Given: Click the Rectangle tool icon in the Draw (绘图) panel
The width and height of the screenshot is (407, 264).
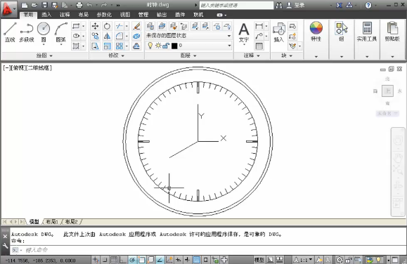Looking at the screenshot, I should coord(76,26).
